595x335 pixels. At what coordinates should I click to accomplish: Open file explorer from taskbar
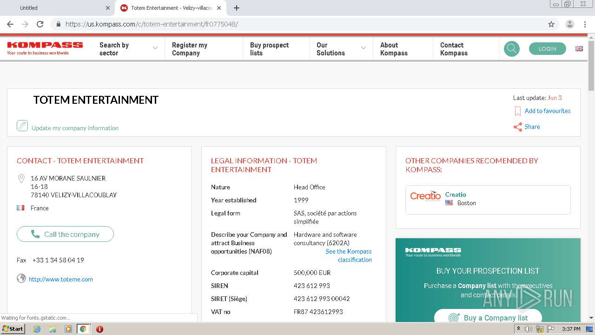coord(53,329)
